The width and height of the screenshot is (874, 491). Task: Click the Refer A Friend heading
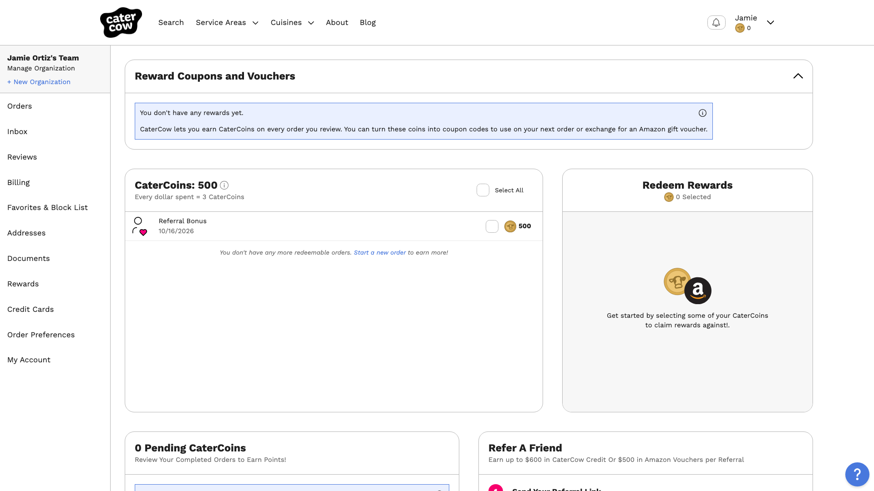[525, 448]
